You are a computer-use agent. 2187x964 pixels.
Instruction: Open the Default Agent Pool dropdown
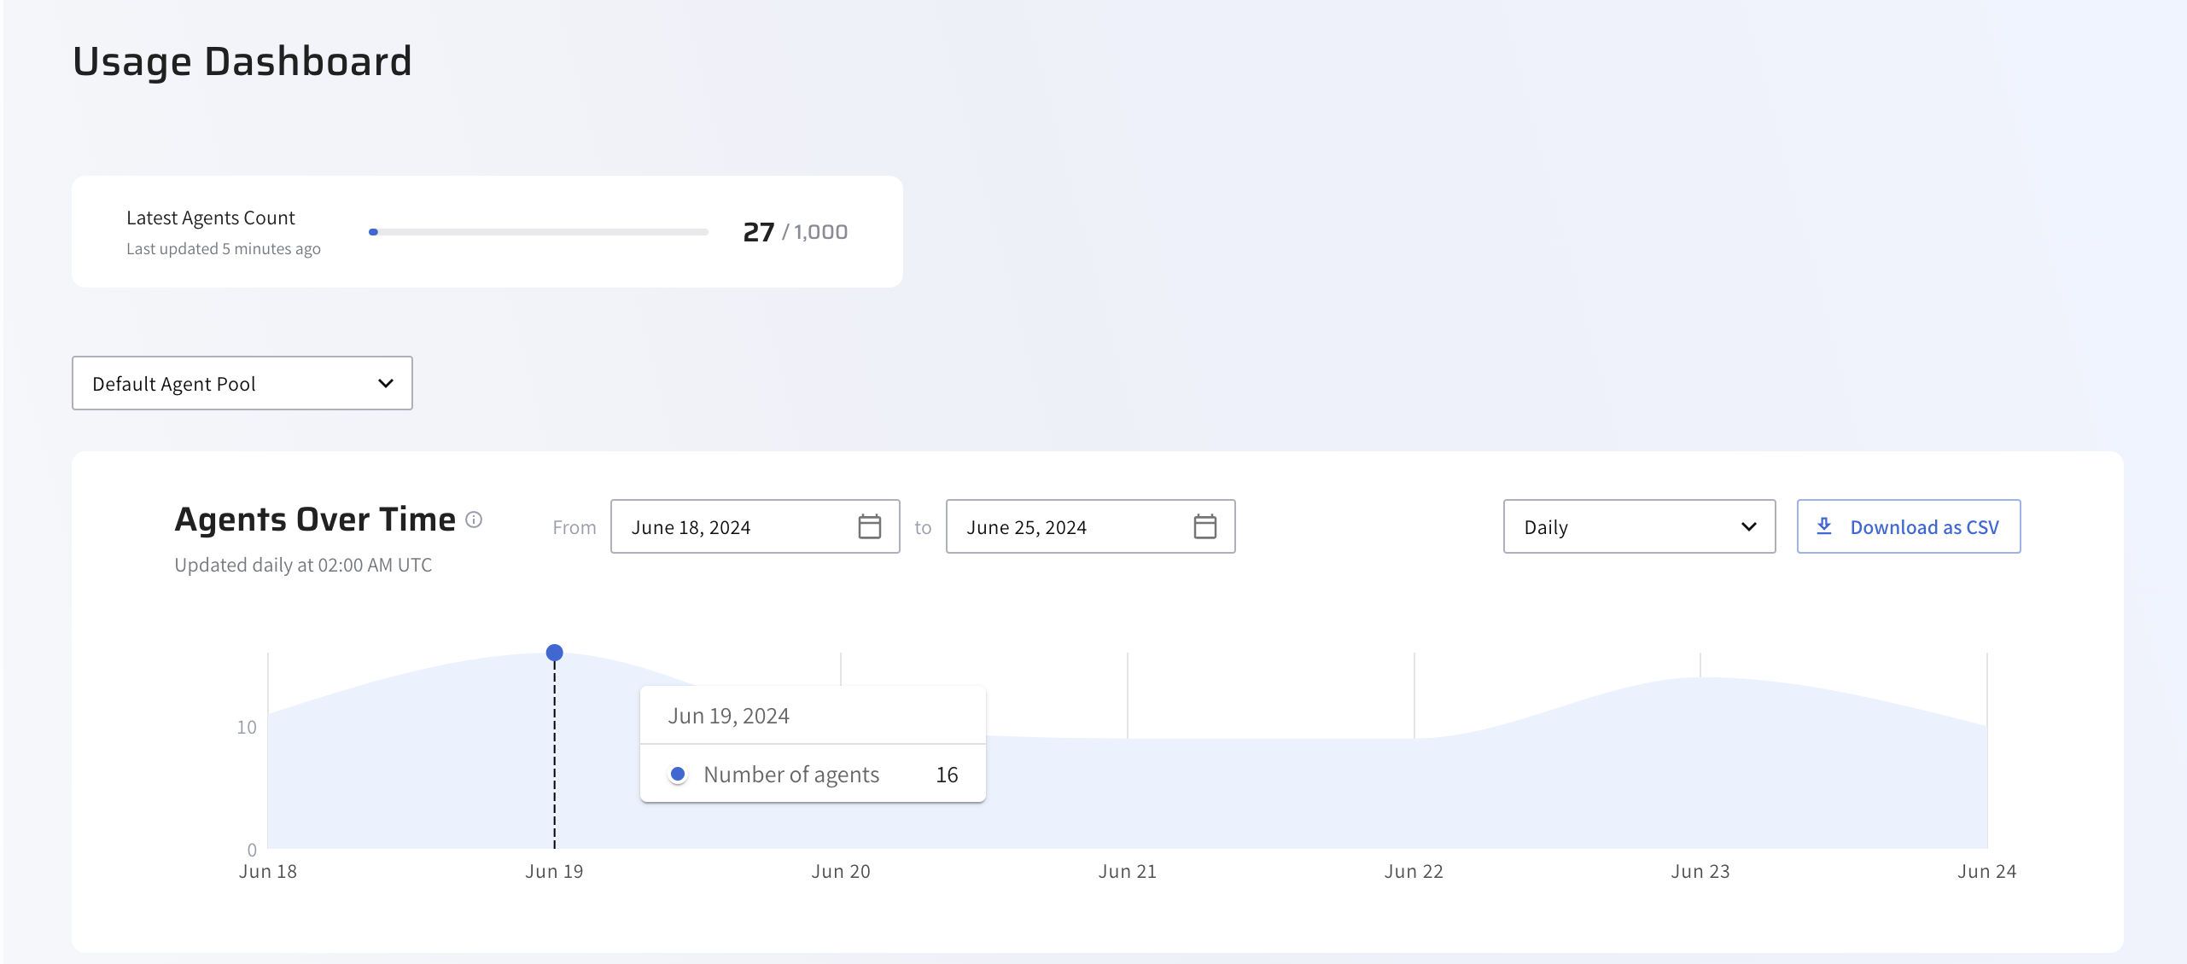coord(242,384)
